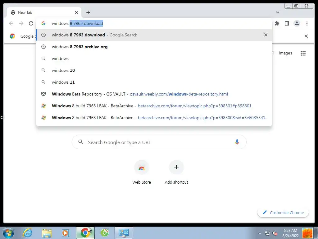Screen dimensions: 318x239
Task: Choose the plain 'windows' search suggestion
Action: coord(154,59)
